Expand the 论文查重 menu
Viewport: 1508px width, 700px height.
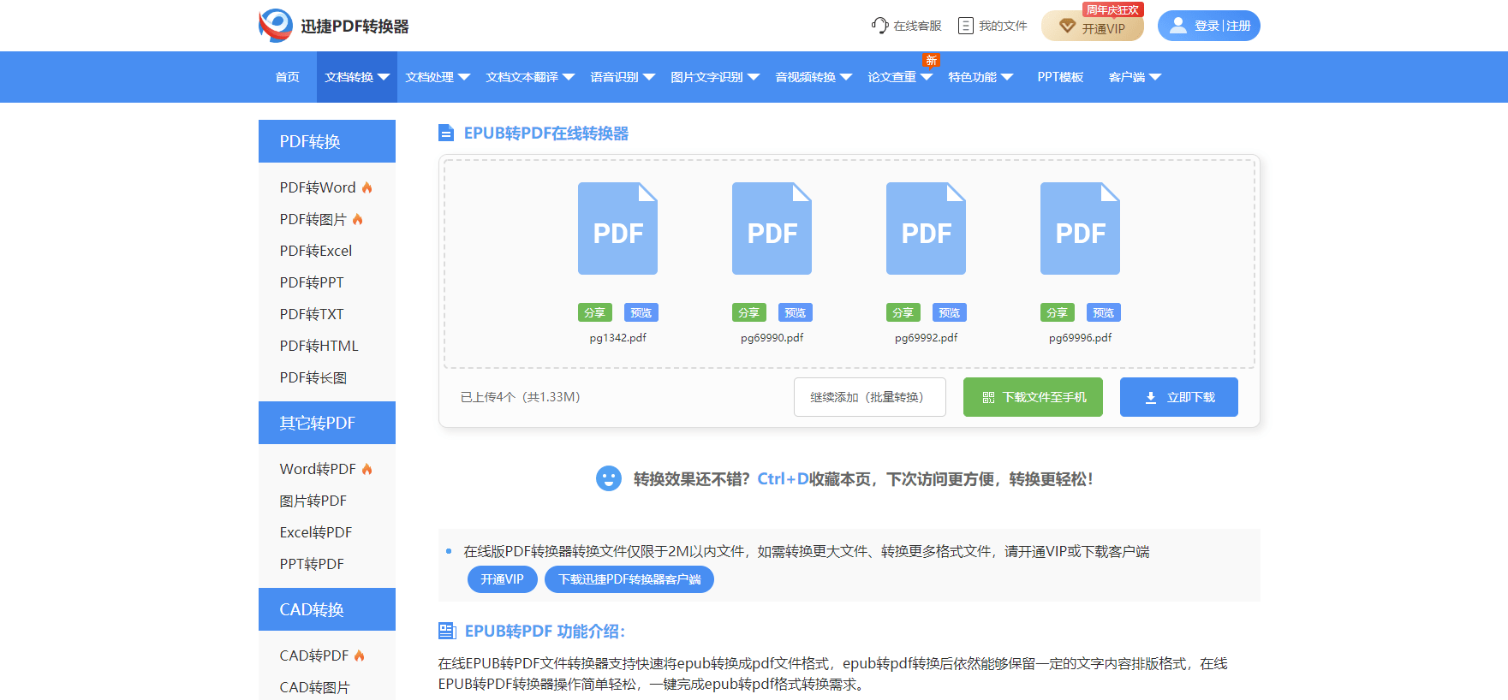pos(900,77)
